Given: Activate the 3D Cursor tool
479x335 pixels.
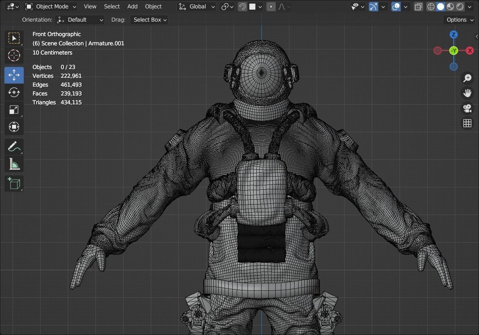Looking at the screenshot, I should click(x=14, y=56).
